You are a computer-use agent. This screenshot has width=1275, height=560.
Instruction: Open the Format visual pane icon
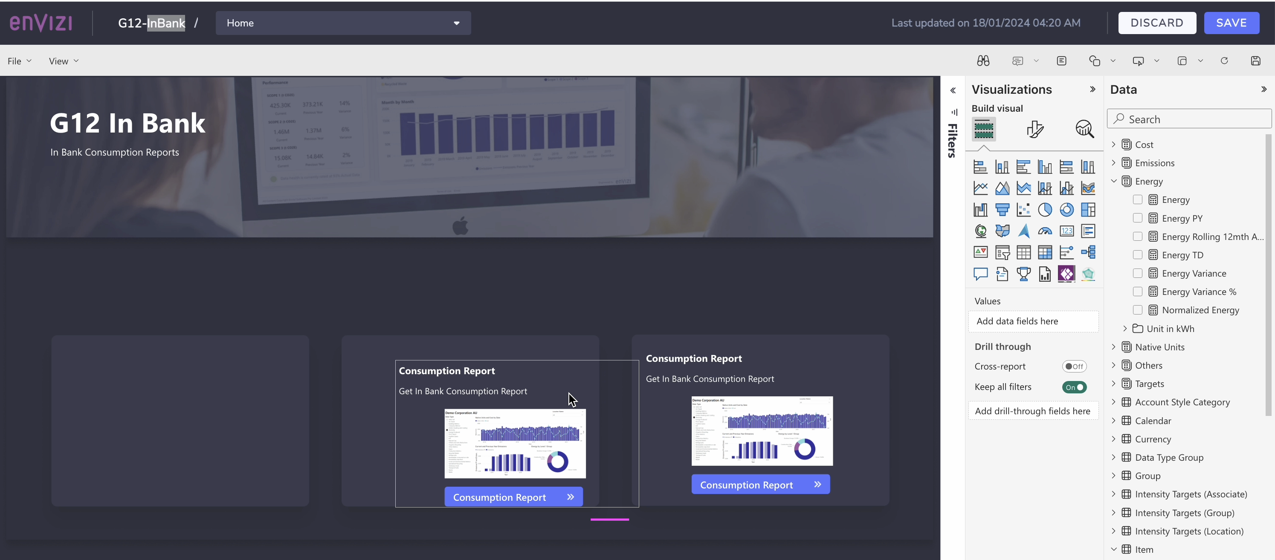[x=1034, y=129]
